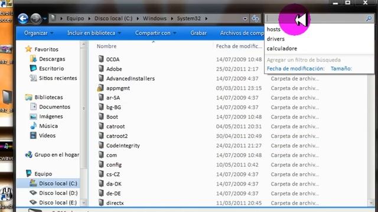The width and height of the screenshot is (378, 212).
Task: Open the Música library
Action: click(x=48, y=126)
